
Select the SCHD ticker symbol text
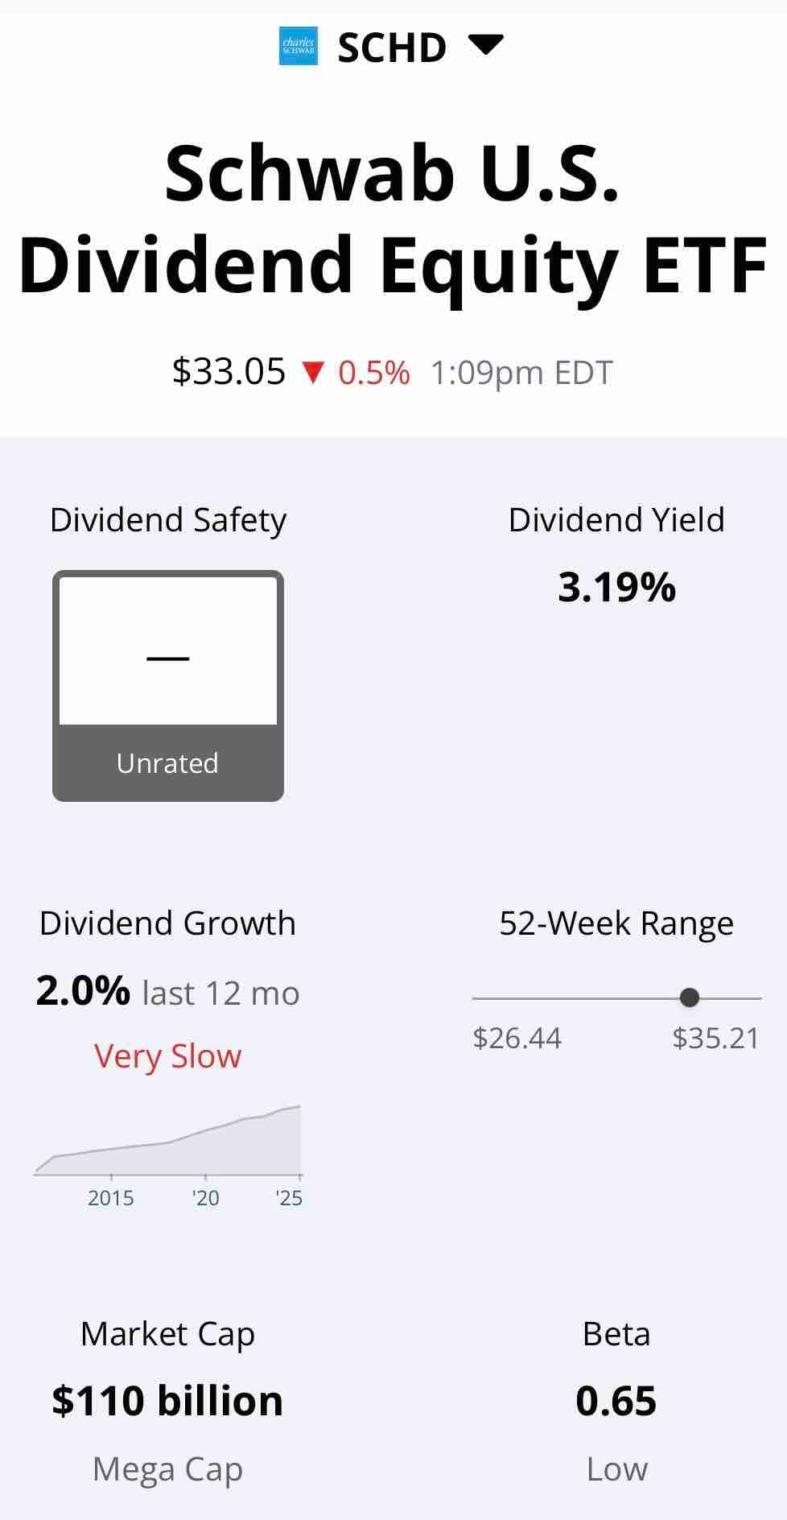392,47
